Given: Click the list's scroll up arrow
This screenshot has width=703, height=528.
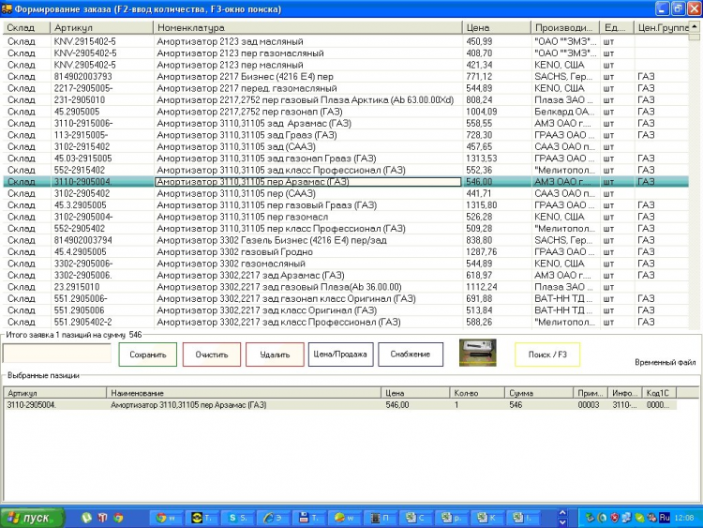Looking at the screenshot, I should (695, 27).
